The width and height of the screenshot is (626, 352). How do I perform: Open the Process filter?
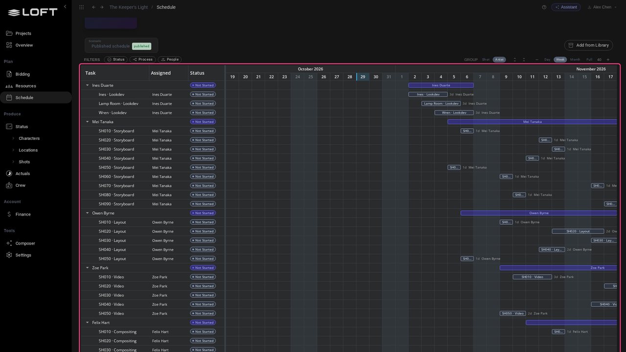click(x=142, y=60)
